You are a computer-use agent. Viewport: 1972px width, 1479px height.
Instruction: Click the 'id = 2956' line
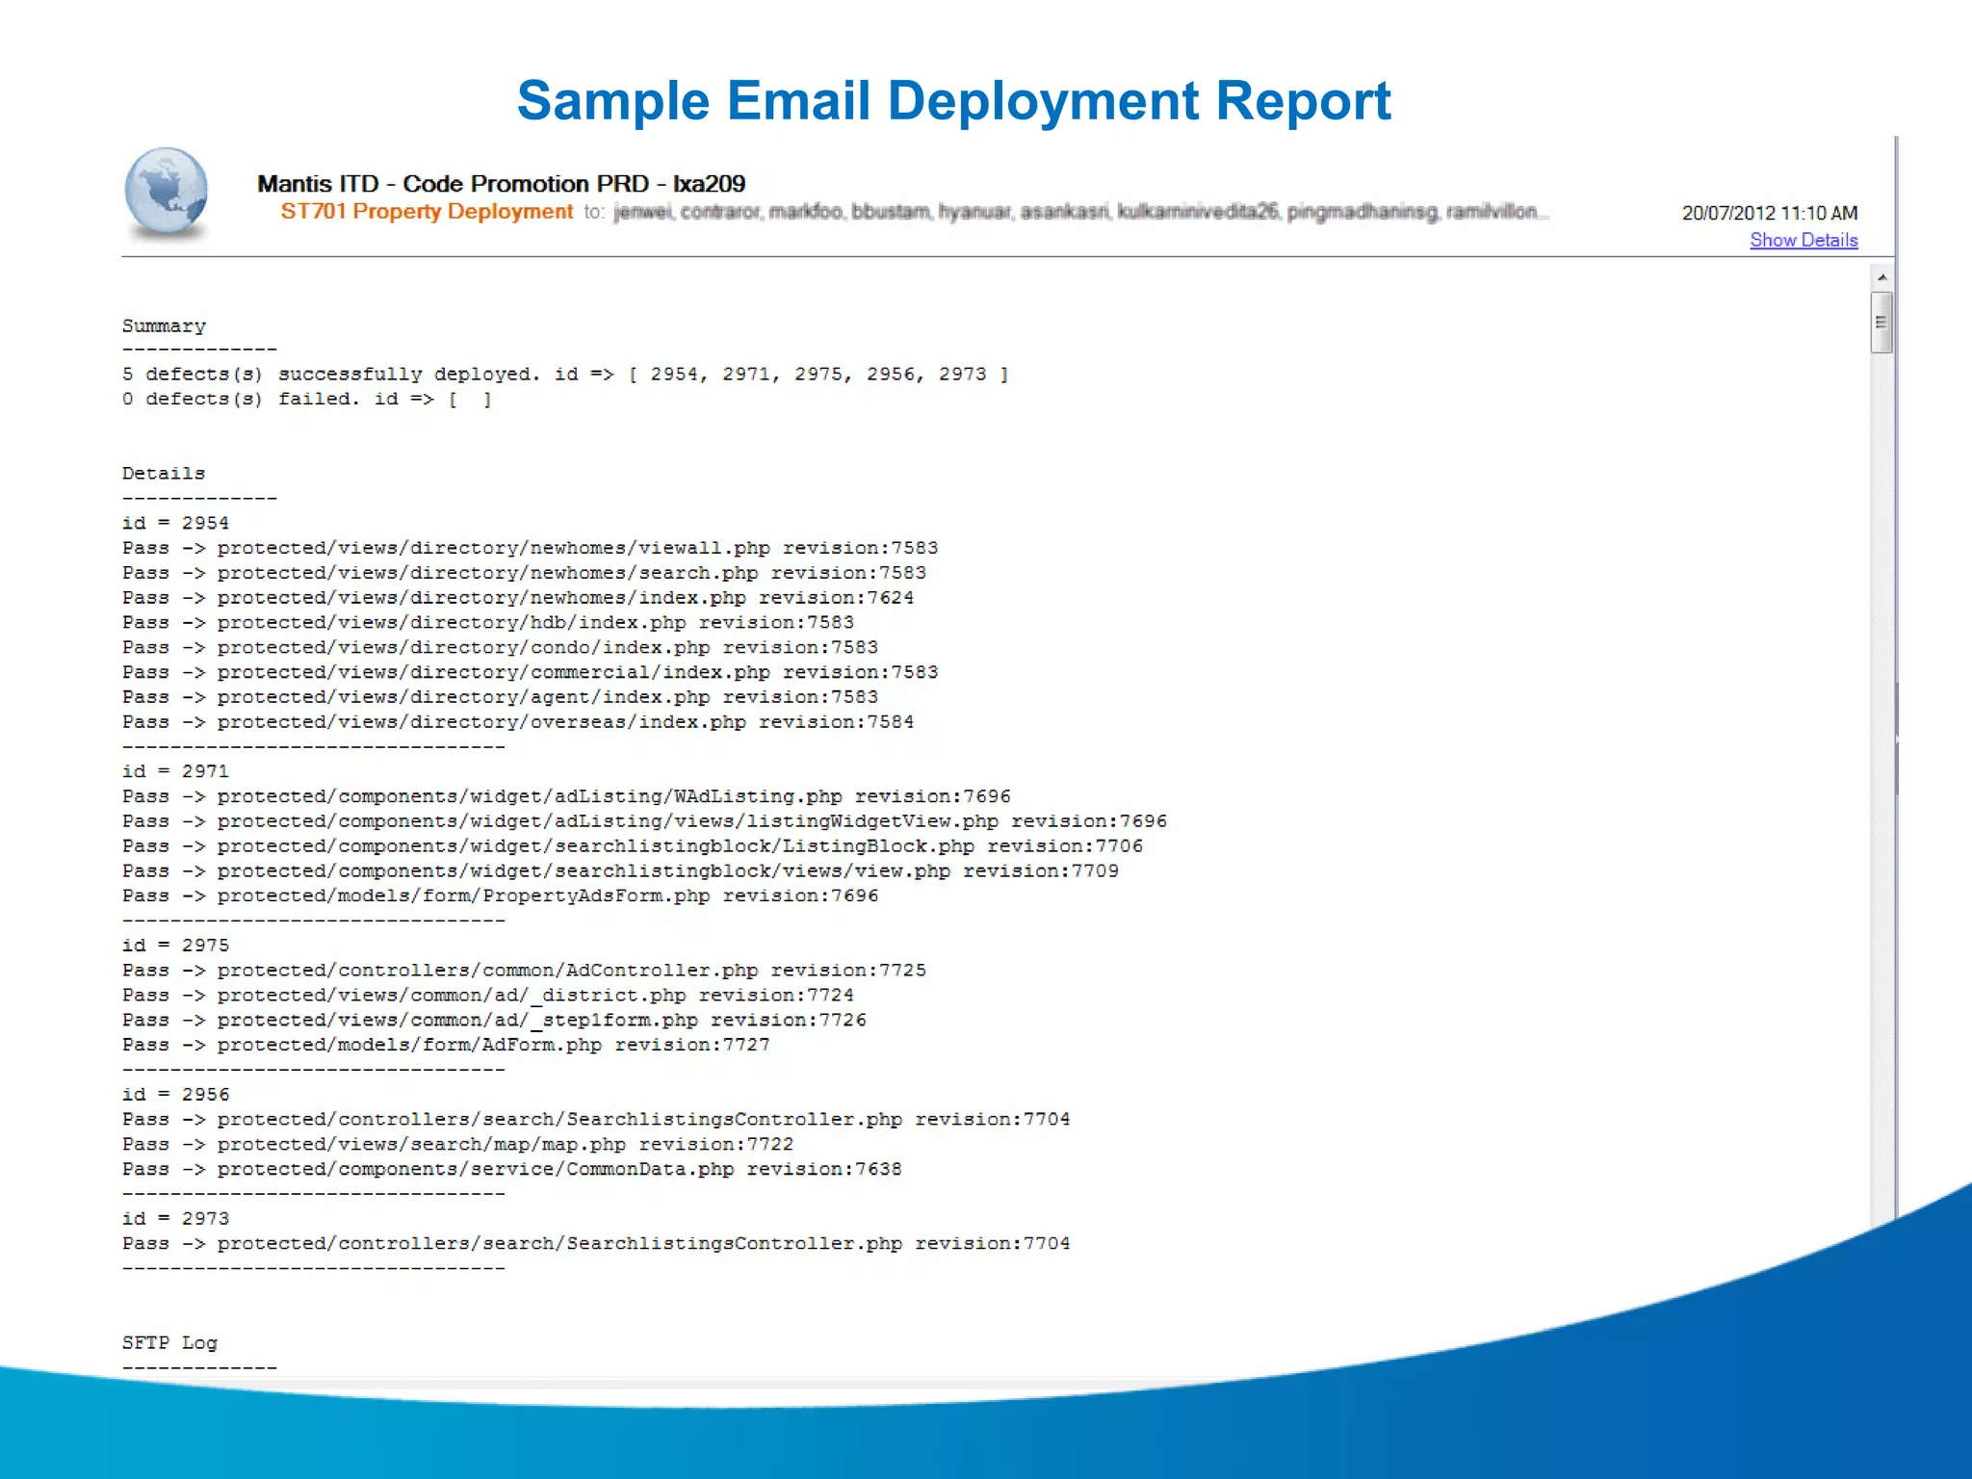(175, 1095)
